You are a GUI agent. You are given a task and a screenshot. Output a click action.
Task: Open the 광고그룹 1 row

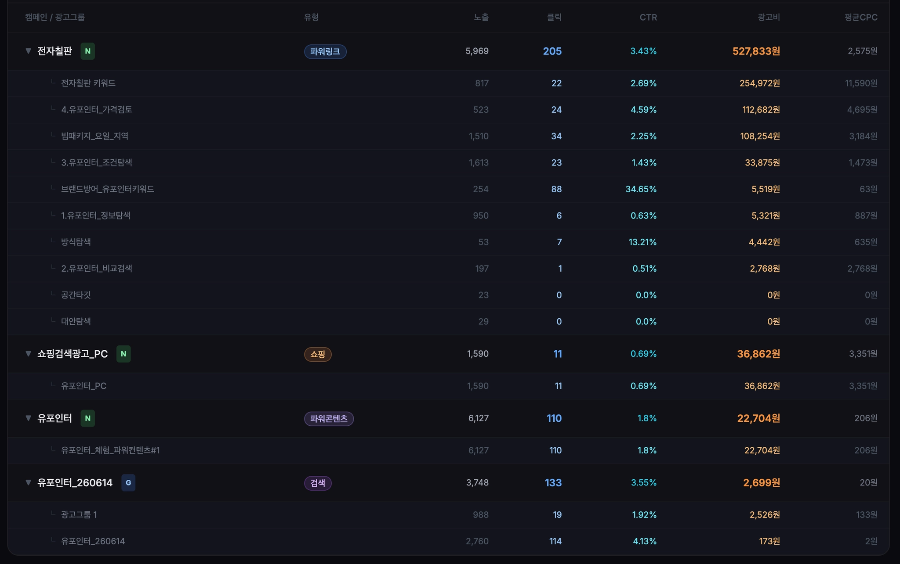click(x=449, y=515)
